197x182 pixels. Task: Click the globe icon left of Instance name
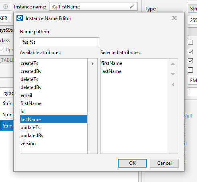(6, 6)
